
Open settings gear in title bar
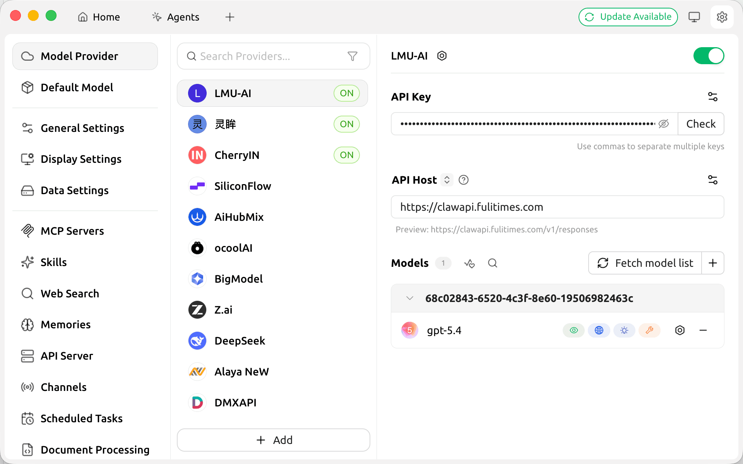point(722,17)
